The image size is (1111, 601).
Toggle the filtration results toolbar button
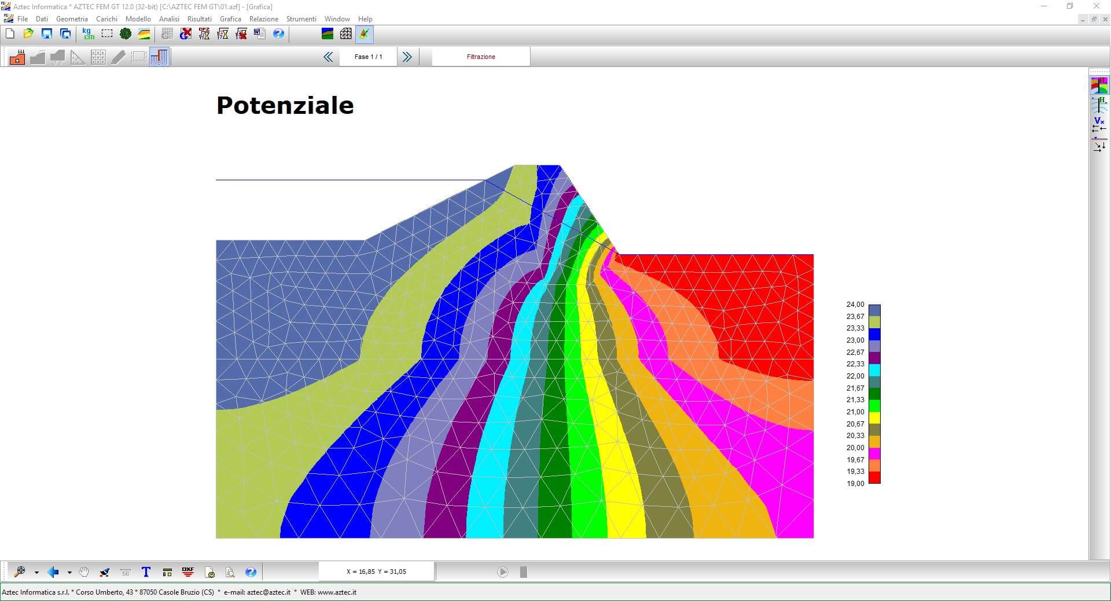(159, 57)
